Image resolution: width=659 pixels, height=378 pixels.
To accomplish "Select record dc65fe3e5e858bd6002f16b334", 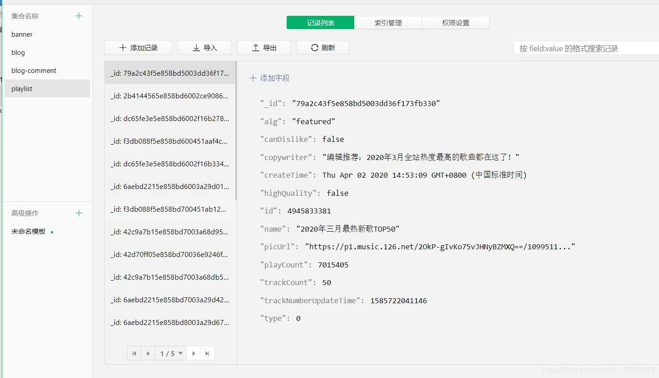I will (170, 164).
